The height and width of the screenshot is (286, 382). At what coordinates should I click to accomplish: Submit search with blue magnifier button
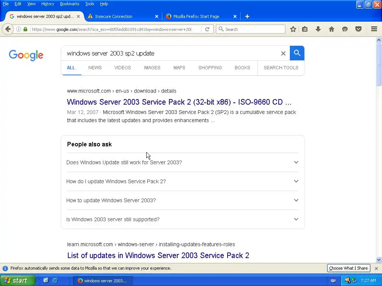coord(297,53)
